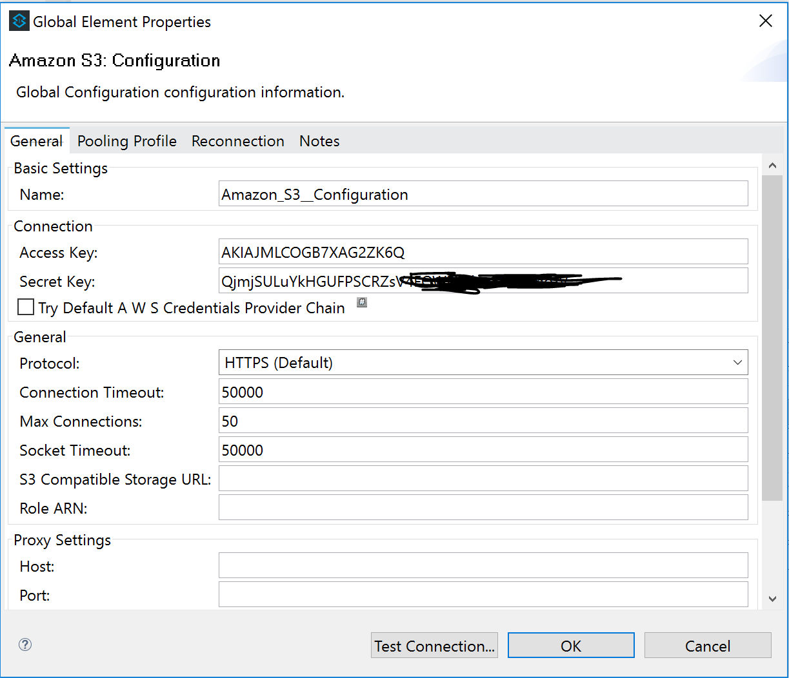This screenshot has width=789, height=678.
Task: Enable Try Default AWS Credentials Provider Chain
Action: 26,307
